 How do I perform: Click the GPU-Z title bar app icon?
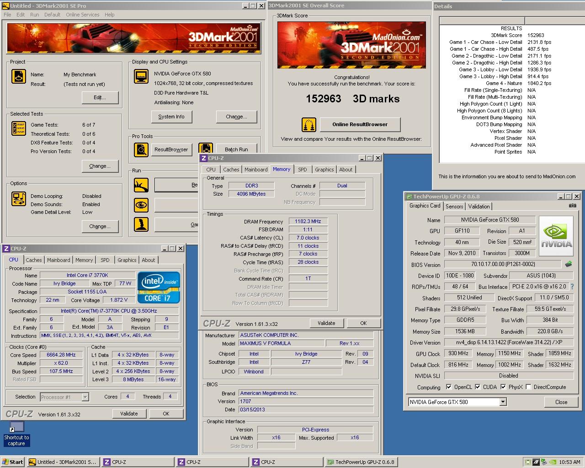409,197
